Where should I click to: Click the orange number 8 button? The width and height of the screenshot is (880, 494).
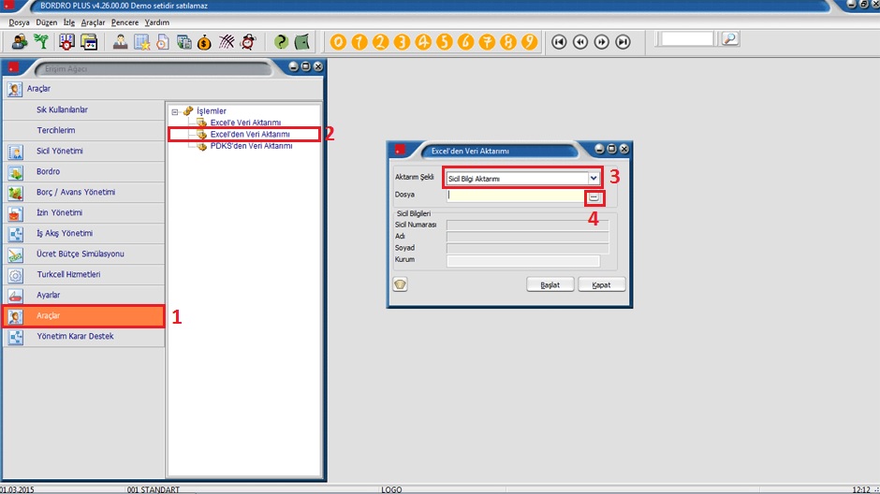(x=508, y=42)
